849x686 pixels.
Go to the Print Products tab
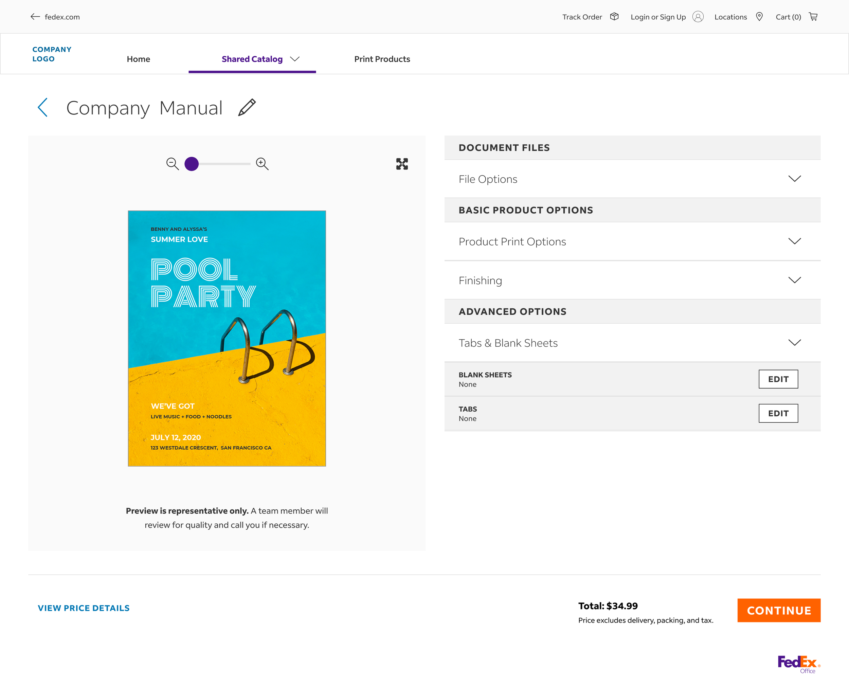[382, 59]
